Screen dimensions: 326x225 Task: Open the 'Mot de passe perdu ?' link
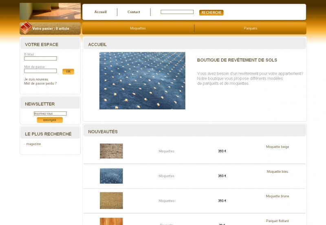pos(40,84)
